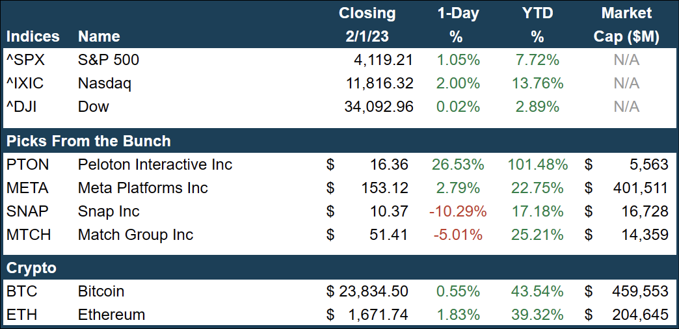Click the Indices column header
This screenshot has width=679, height=329.
(33, 36)
